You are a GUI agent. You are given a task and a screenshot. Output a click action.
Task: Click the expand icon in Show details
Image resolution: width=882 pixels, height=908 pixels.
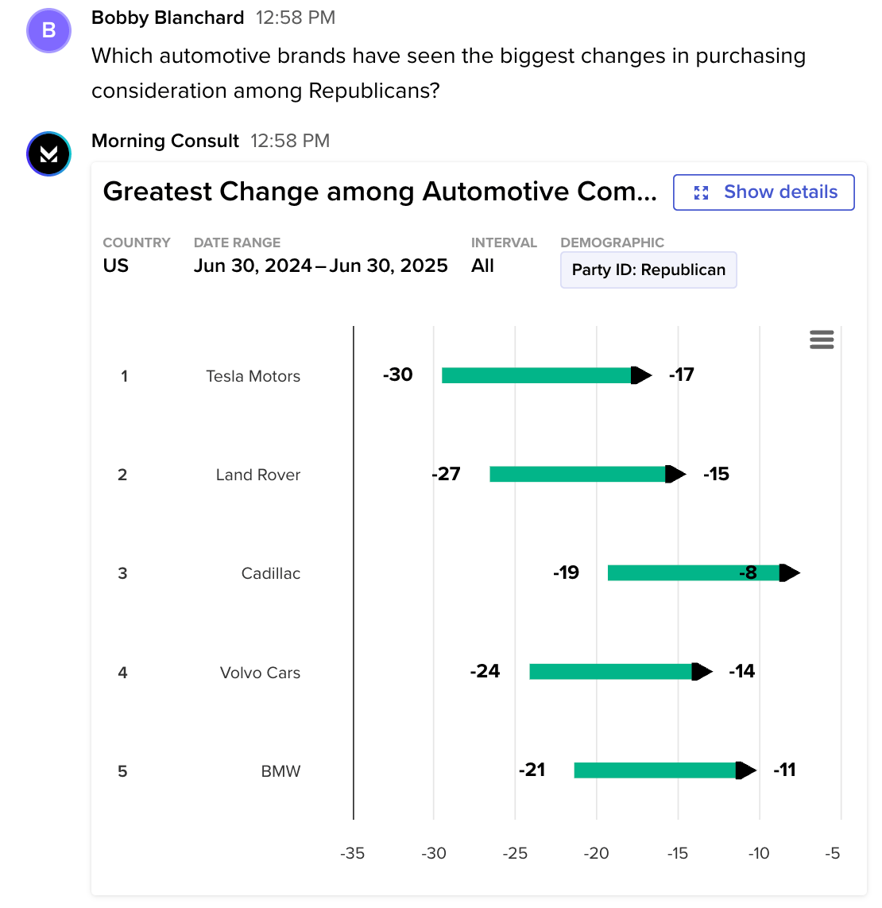click(701, 192)
